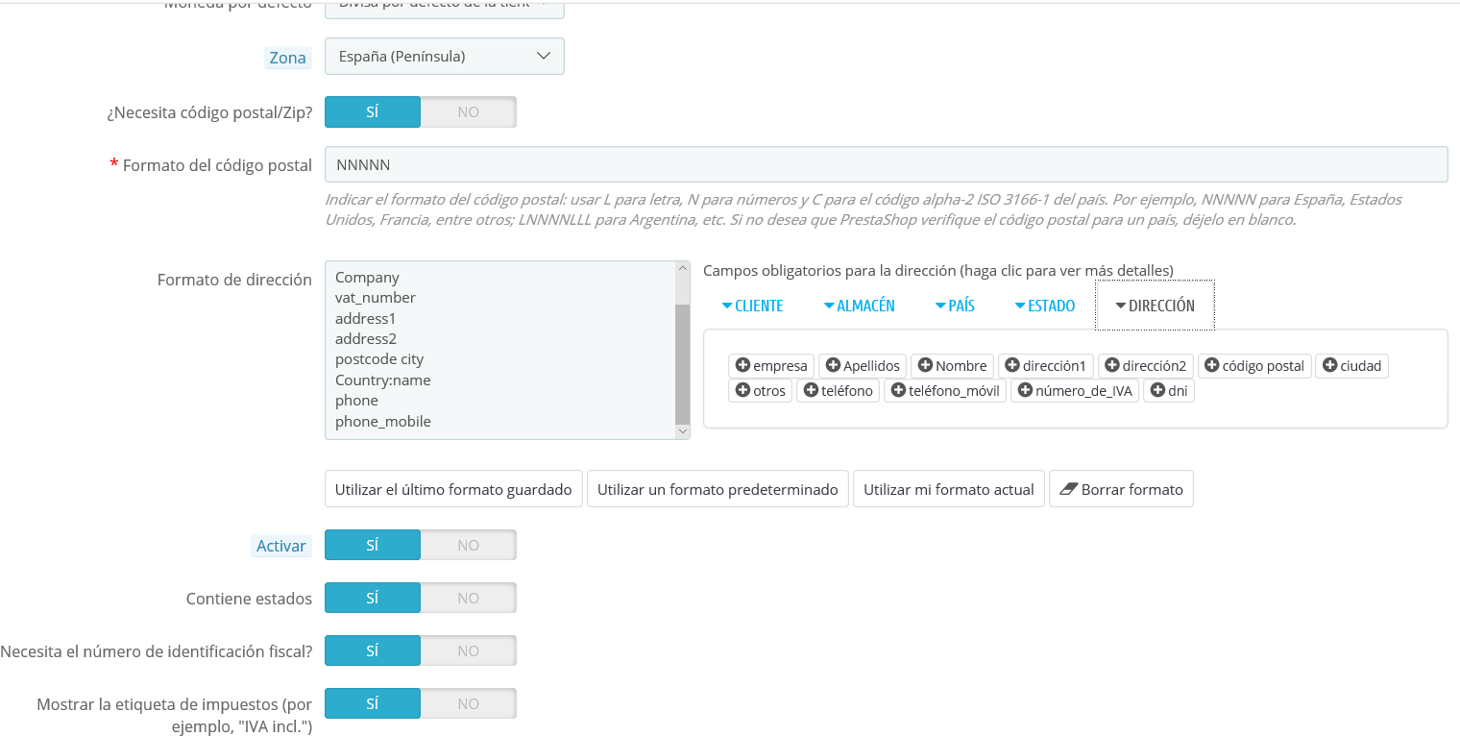1460x736 pixels.
Task: Switch Activar toggle to NO
Action: pyautogui.click(x=468, y=545)
